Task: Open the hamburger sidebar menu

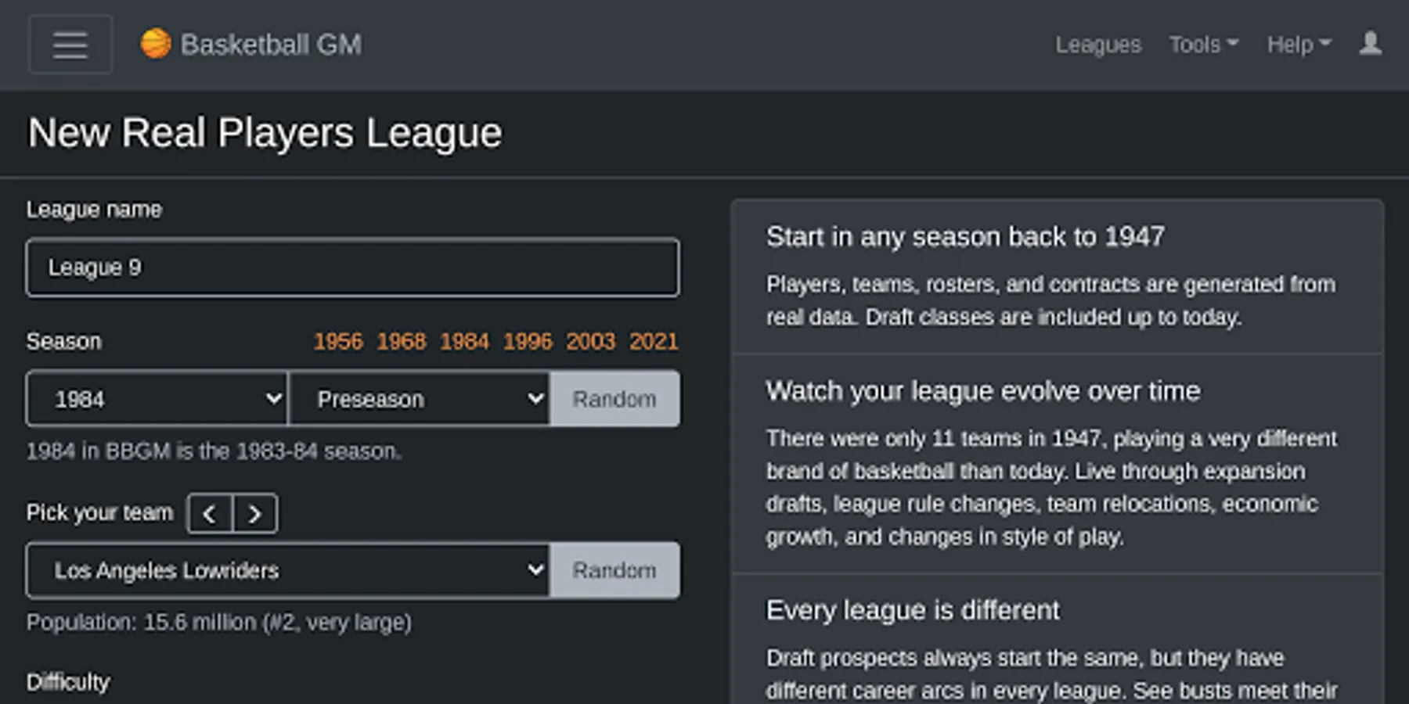Action: point(70,45)
